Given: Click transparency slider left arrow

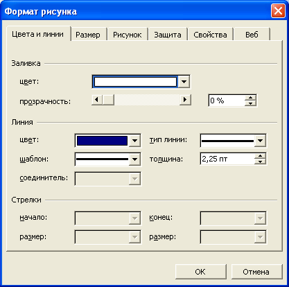Looking at the screenshot, I should pos(97,100).
